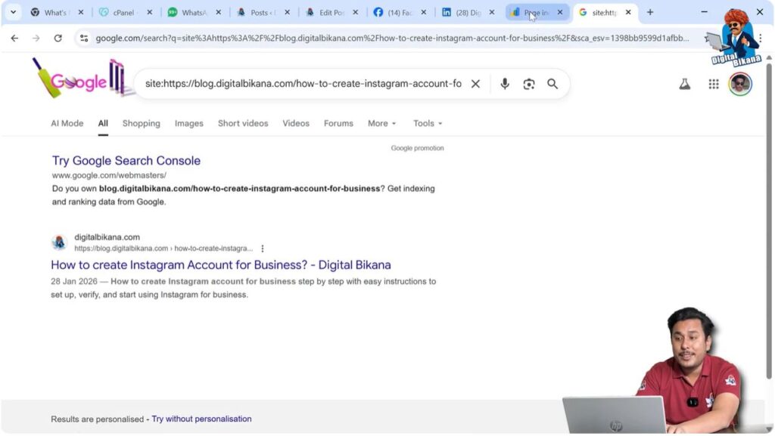Click Try without personalisation link
Image resolution: width=775 pixels, height=436 pixels.
pos(201,419)
